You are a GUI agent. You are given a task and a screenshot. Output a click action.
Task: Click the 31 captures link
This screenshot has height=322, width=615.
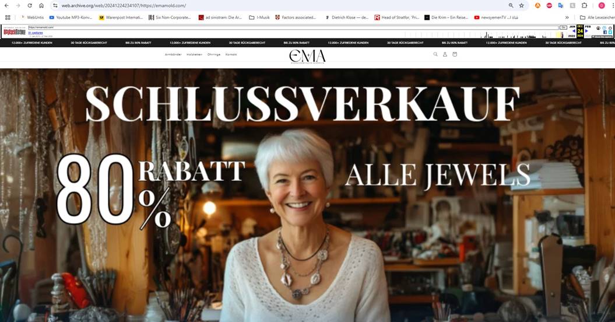[36, 33]
